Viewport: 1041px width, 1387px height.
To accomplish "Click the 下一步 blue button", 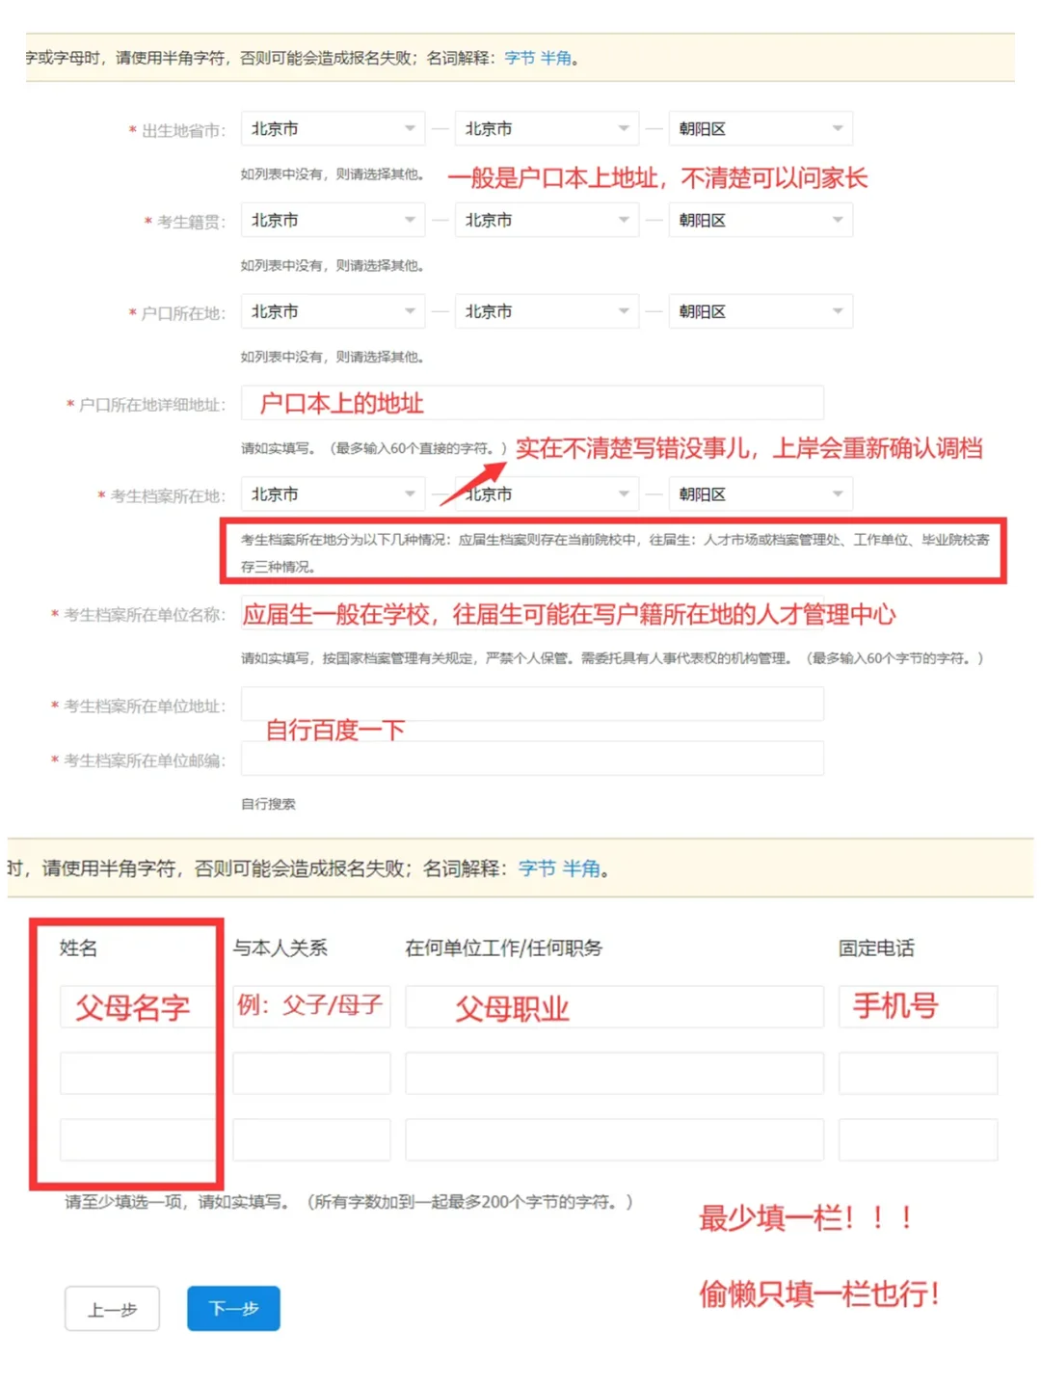I will [x=232, y=1308].
